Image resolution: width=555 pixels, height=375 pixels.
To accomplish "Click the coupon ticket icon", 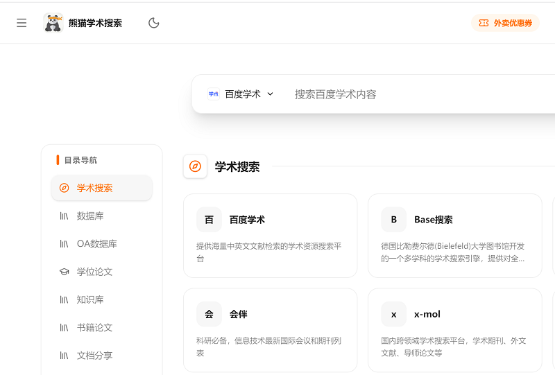I will point(484,23).
